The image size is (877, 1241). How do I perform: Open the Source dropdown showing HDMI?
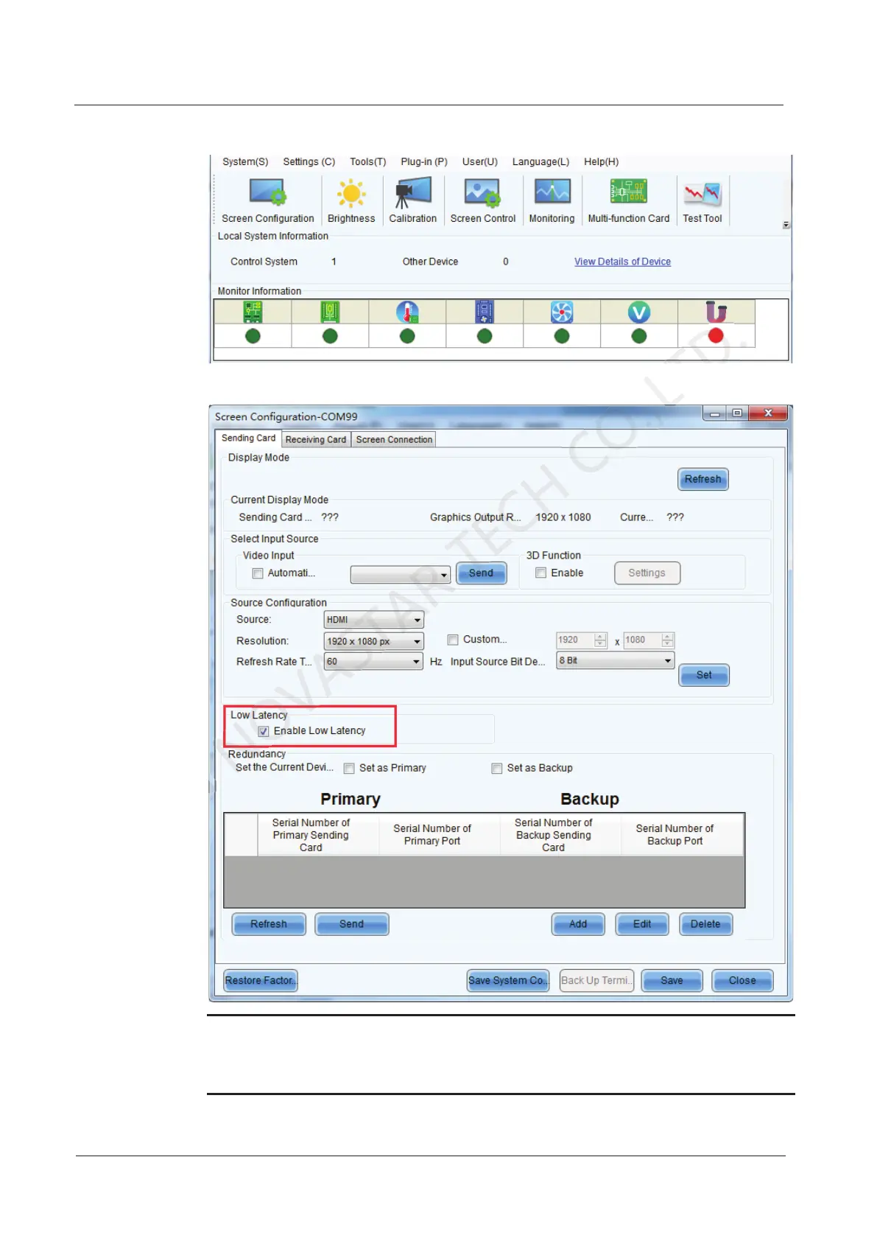[373, 620]
